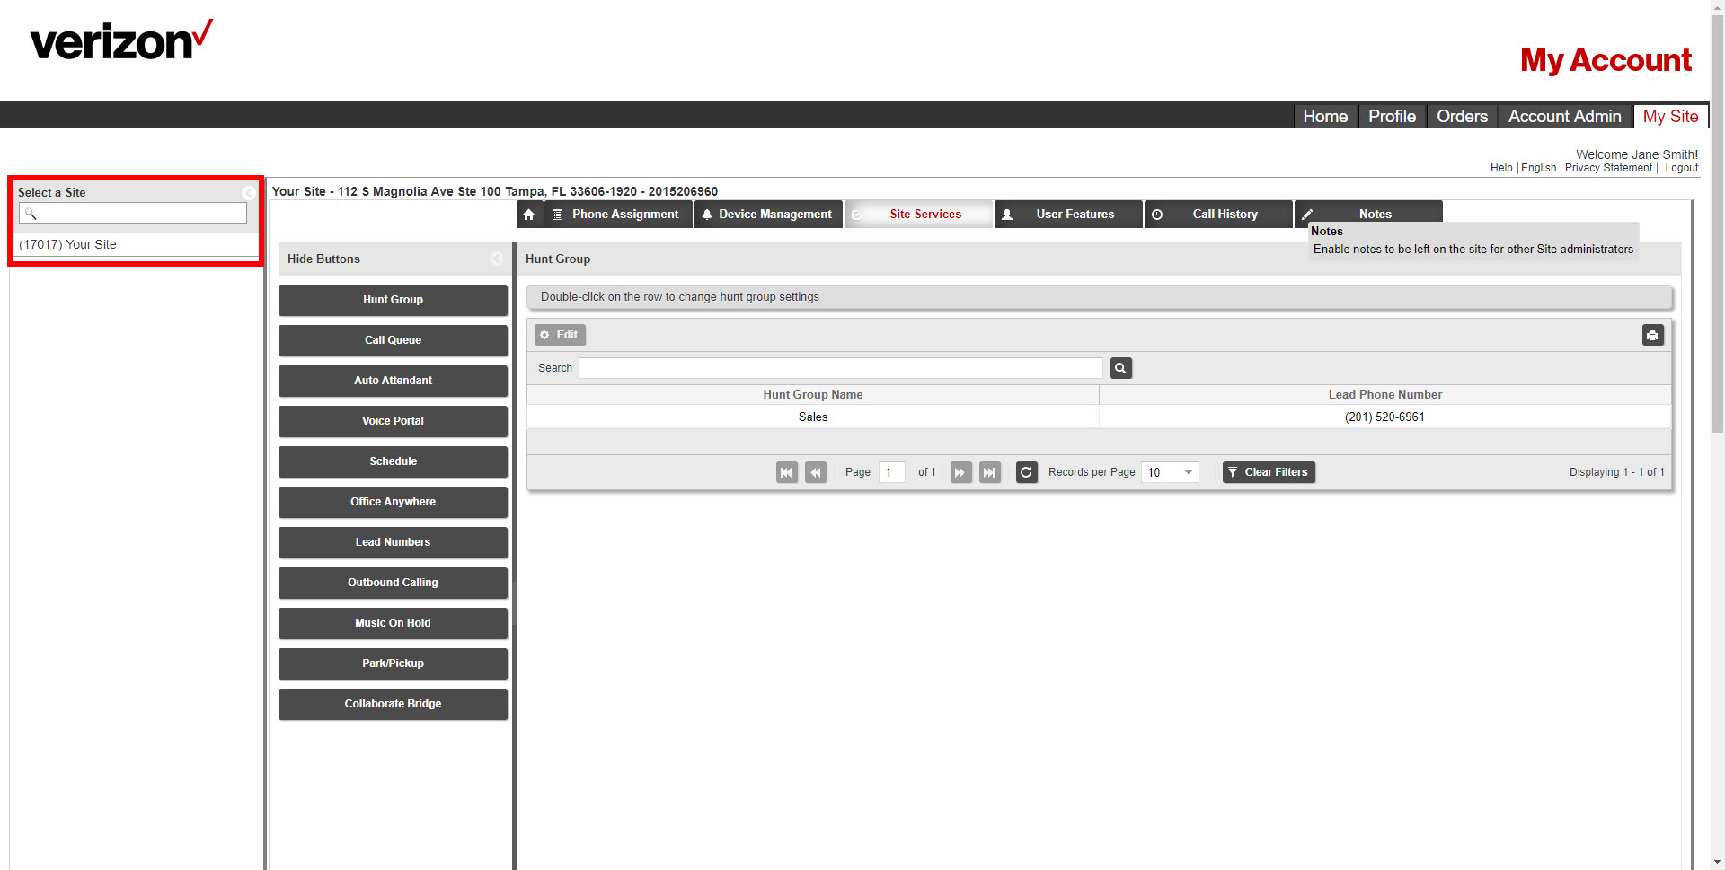Image resolution: width=1725 pixels, height=870 pixels.
Task: Run the hunt group search
Action: 1120,368
